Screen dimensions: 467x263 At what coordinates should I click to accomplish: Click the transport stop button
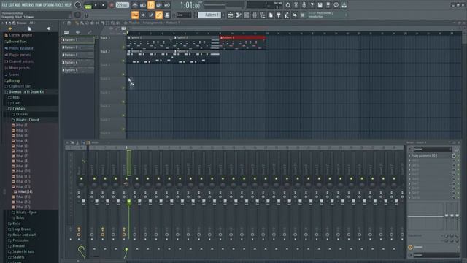pos(104,5)
